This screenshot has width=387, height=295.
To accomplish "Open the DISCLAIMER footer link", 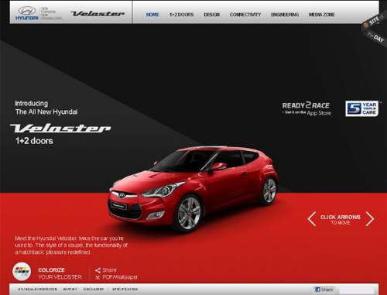I will (93, 290).
